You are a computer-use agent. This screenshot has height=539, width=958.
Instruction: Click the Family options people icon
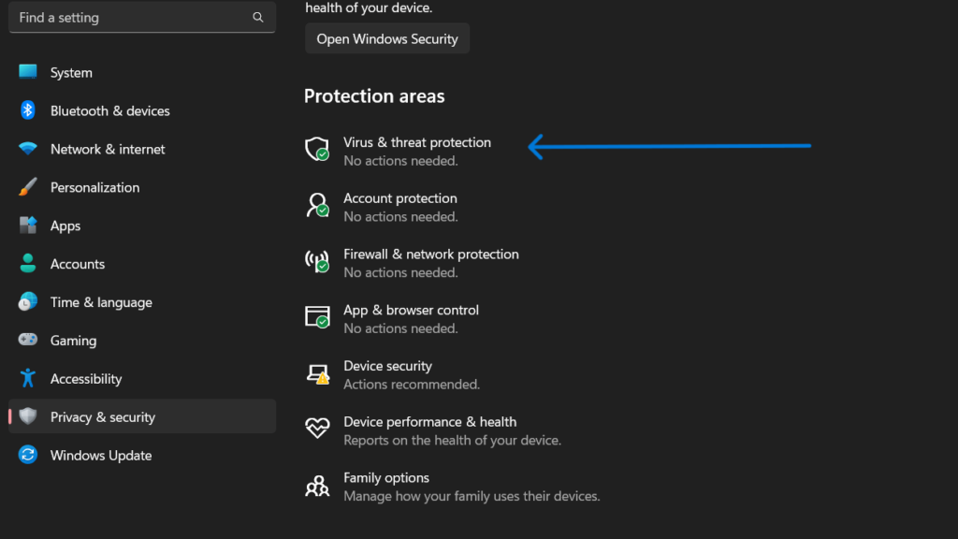click(318, 486)
